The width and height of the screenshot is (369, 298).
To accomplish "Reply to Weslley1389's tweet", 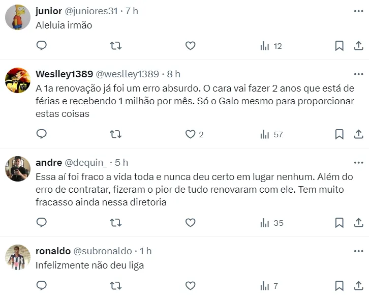I will click(42, 135).
